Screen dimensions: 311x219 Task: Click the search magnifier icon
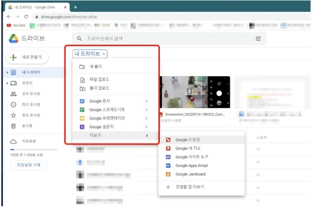coord(79,38)
